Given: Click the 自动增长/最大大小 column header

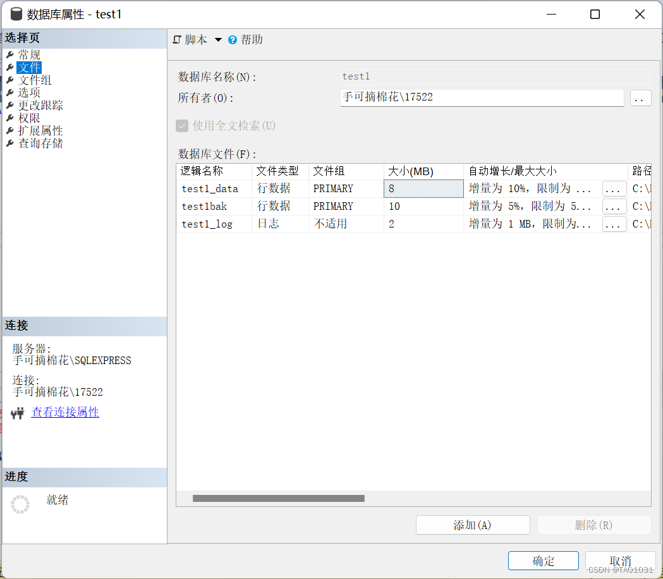Looking at the screenshot, I should [x=545, y=171].
